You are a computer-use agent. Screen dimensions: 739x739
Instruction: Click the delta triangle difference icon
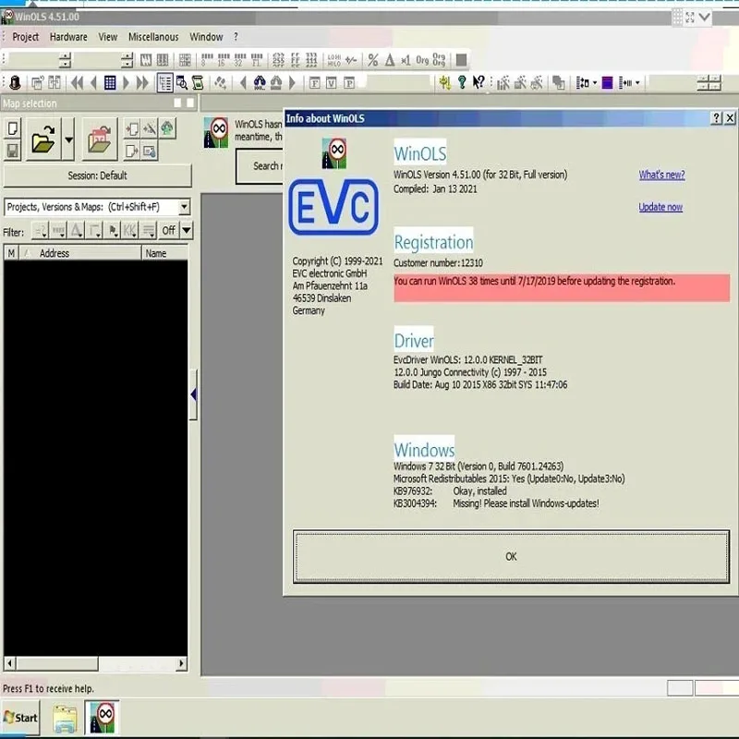(389, 60)
